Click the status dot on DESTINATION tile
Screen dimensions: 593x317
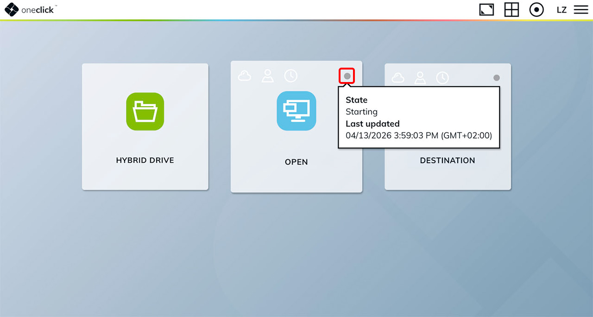[x=497, y=78]
